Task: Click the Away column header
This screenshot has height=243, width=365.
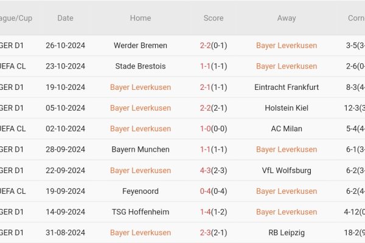Action: (287, 18)
